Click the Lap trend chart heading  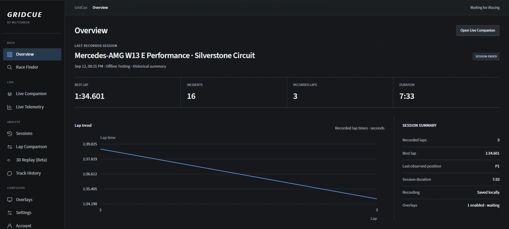click(x=83, y=125)
